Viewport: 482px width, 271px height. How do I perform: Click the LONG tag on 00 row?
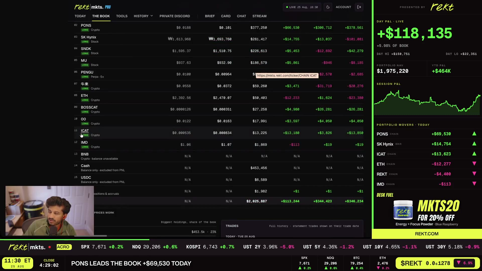tap(85, 124)
